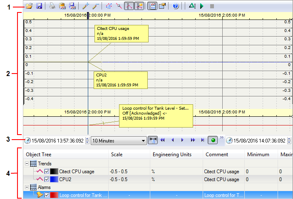The image size is (293, 199).
Task: Click the start time field 13:57:36:092
Action: (57, 140)
